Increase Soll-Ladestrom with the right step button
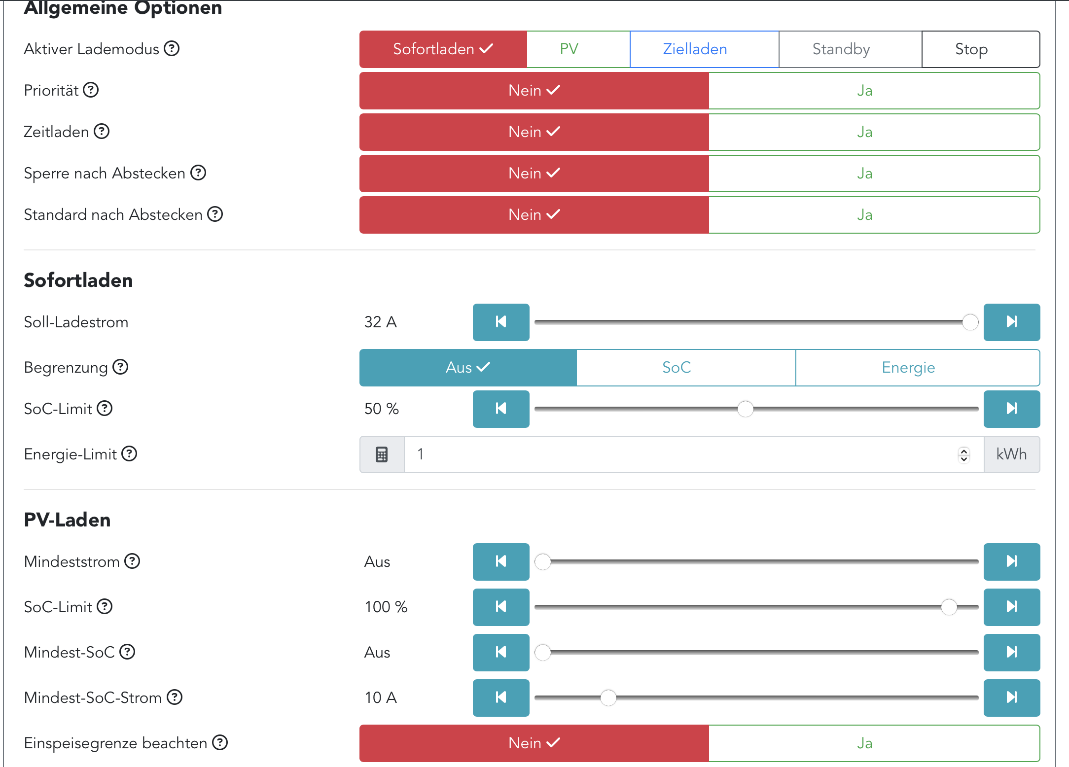 [1011, 322]
